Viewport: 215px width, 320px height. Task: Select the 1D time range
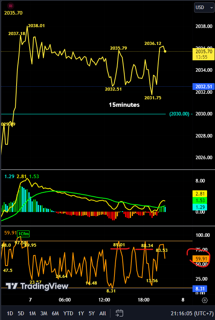point(10,313)
